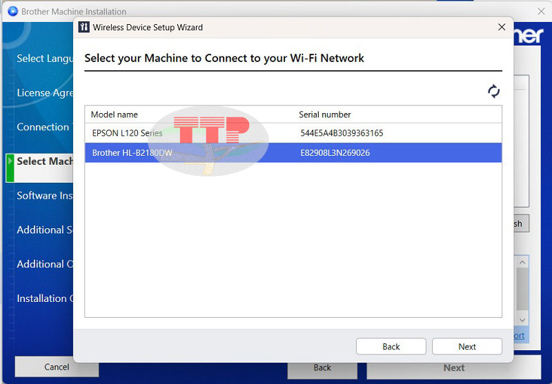
Task: Click the highlighted Select Machine step
Action: [40, 168]
